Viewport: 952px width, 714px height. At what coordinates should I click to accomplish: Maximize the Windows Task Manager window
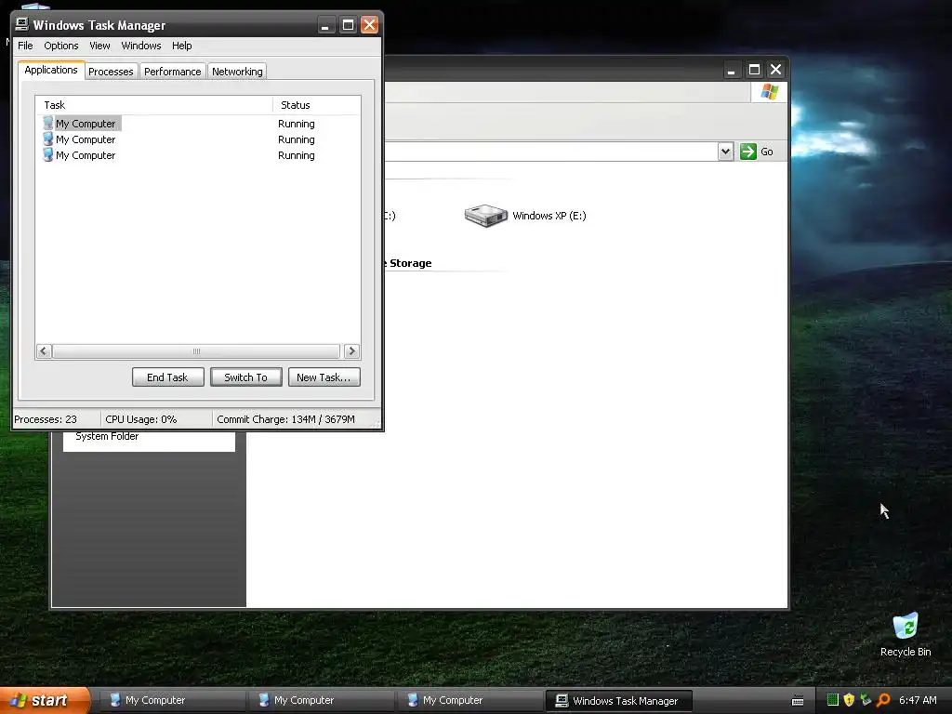tap(348, 25)
